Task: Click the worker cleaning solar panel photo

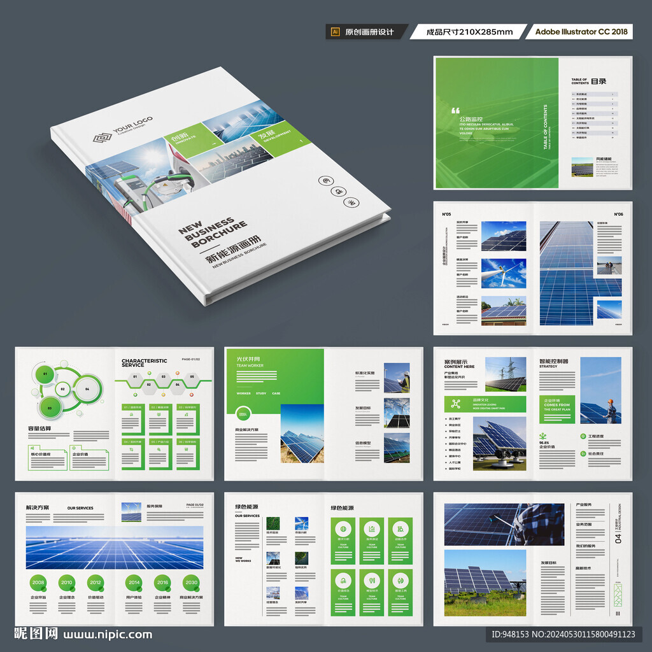Action: tap(504, 525)
